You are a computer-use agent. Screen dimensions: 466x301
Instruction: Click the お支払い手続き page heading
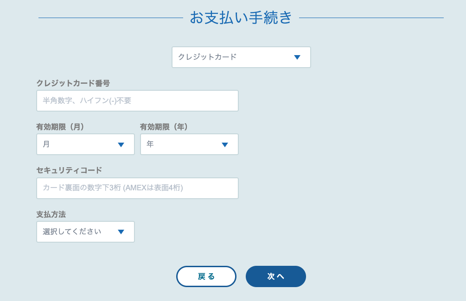[241, 18]
